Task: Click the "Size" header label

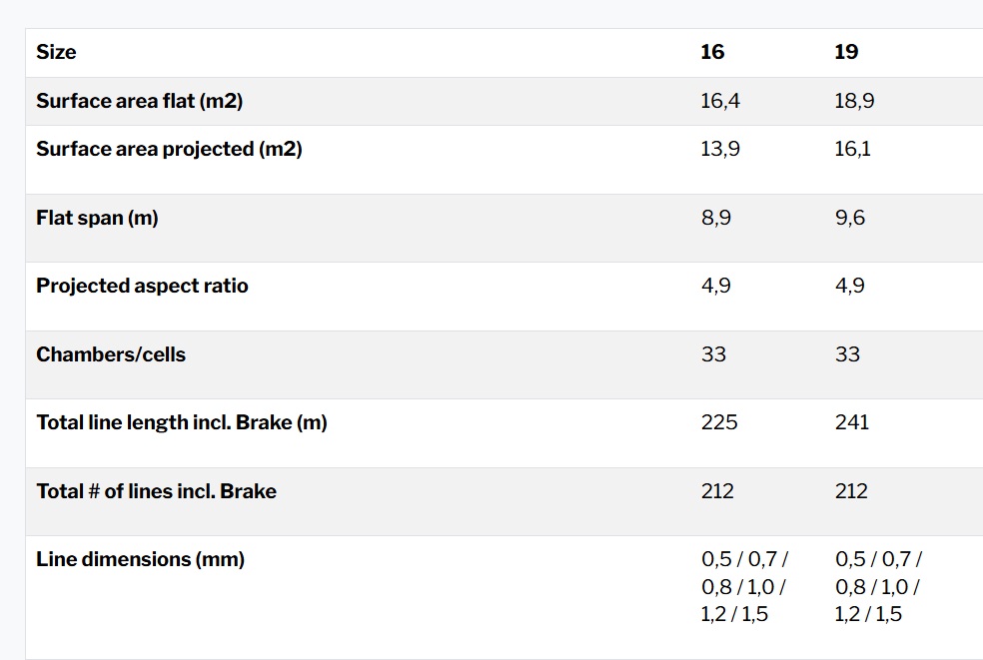Action: pos(56,52)
